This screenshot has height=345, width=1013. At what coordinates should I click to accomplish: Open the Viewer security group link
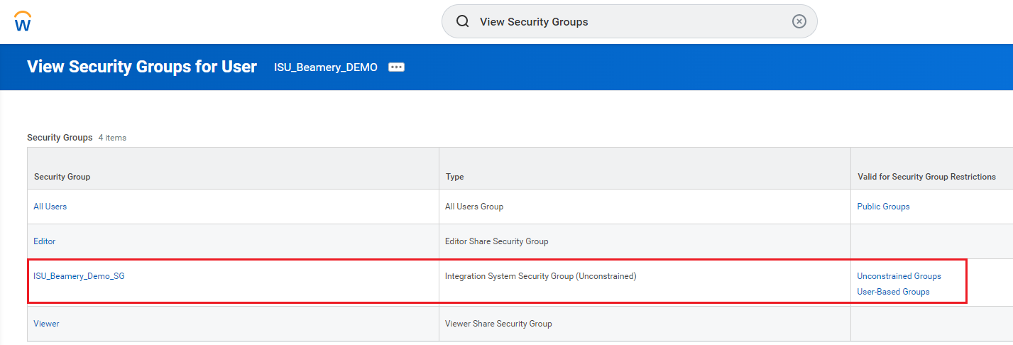pyautogui.click(x=47, y=324)
